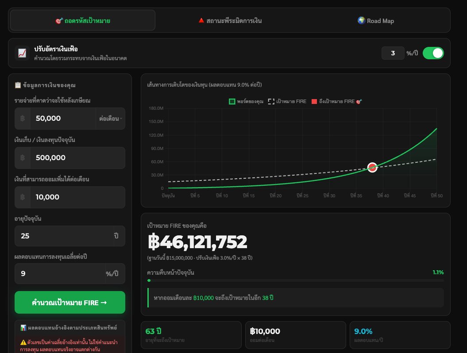This screenshot has height=353, width=467.
Task: Edit the inflation rate value 3
Action: pyautogui.click(x=393, y=53)
